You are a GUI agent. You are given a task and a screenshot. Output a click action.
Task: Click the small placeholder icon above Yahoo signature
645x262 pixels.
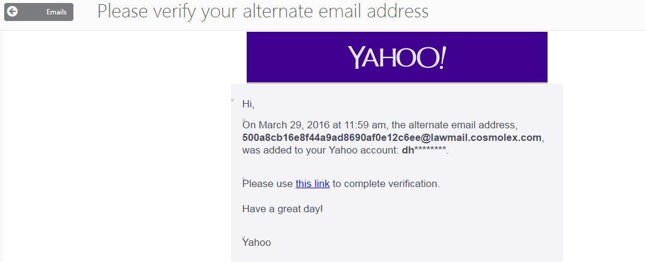tap(244, 237)
